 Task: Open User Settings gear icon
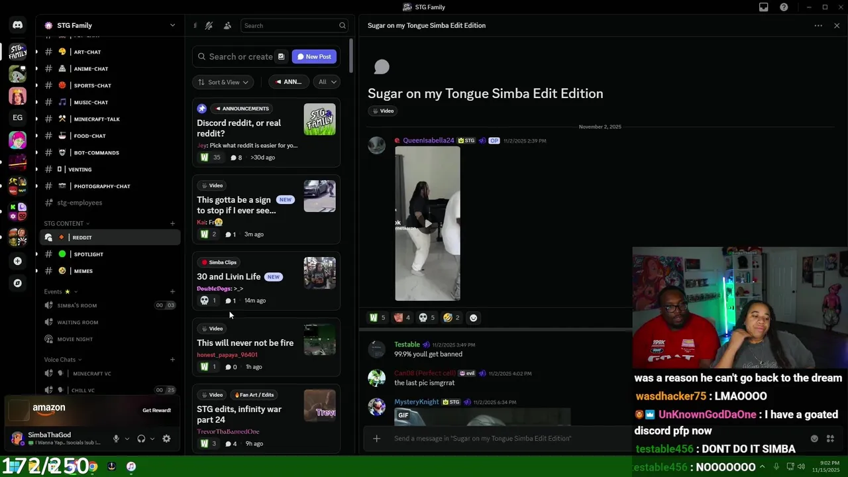point(166,439)
